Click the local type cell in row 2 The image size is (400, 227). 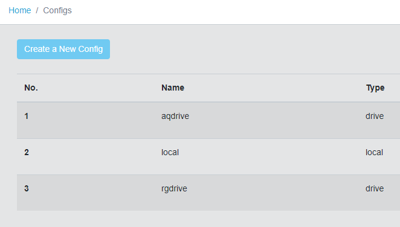point(374,152)
